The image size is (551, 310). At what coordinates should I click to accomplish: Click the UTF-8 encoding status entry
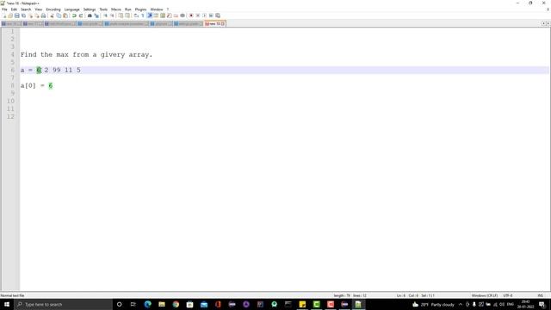point(508,295)
